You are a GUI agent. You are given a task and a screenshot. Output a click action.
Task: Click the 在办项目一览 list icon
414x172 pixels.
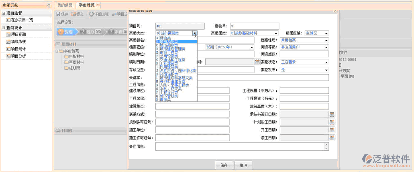click(x=8, y=20)
